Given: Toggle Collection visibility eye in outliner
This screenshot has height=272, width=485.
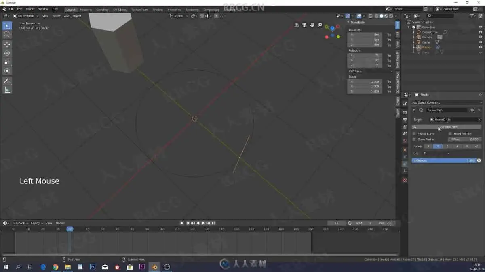Looking at the screenshot, I should coord(481,27).
